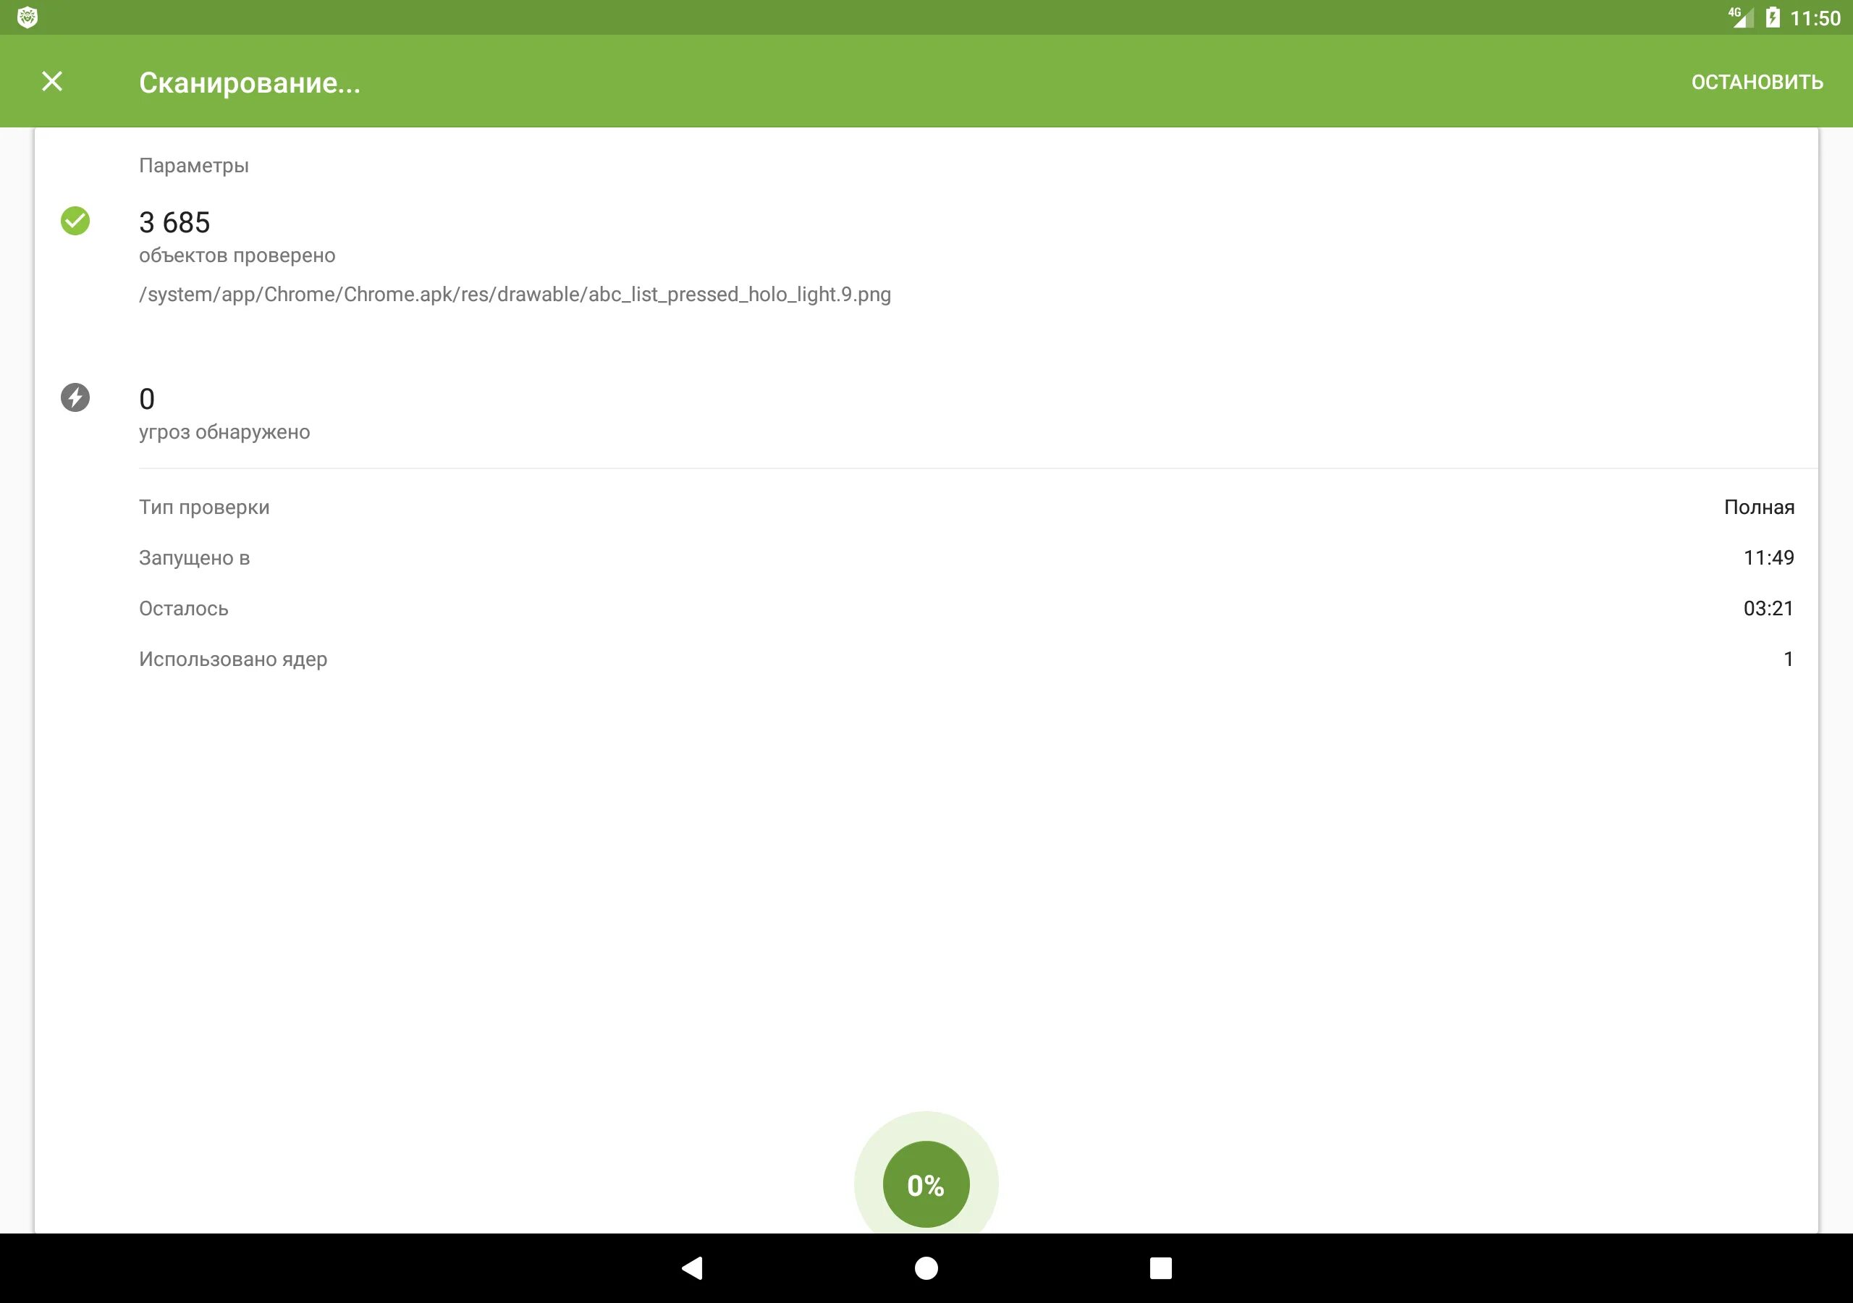This screenshot has width=1853, height=1303.
Task: Tap the lightning bolt threats icon
Action: point(75,397)
